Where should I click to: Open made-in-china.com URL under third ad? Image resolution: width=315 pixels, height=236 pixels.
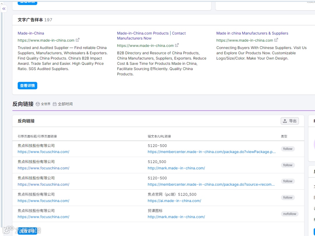tap(244, 40)
